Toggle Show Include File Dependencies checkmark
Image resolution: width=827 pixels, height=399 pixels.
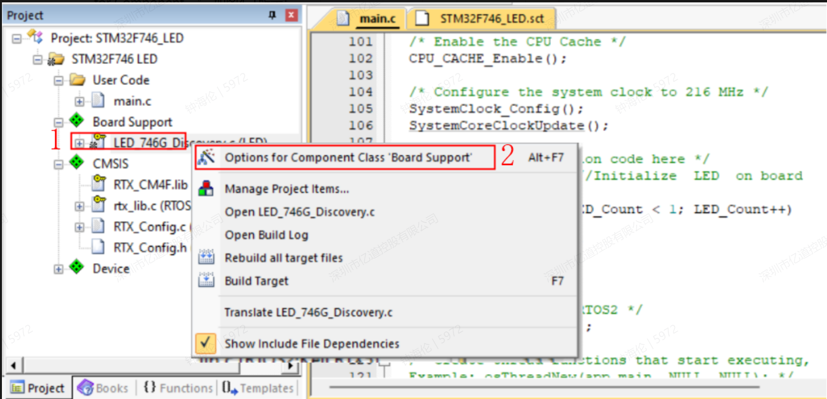pos(205,343)
